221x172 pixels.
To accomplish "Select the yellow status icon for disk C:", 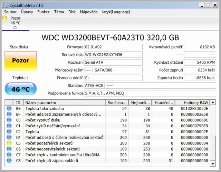I will [x=4, y=18].
